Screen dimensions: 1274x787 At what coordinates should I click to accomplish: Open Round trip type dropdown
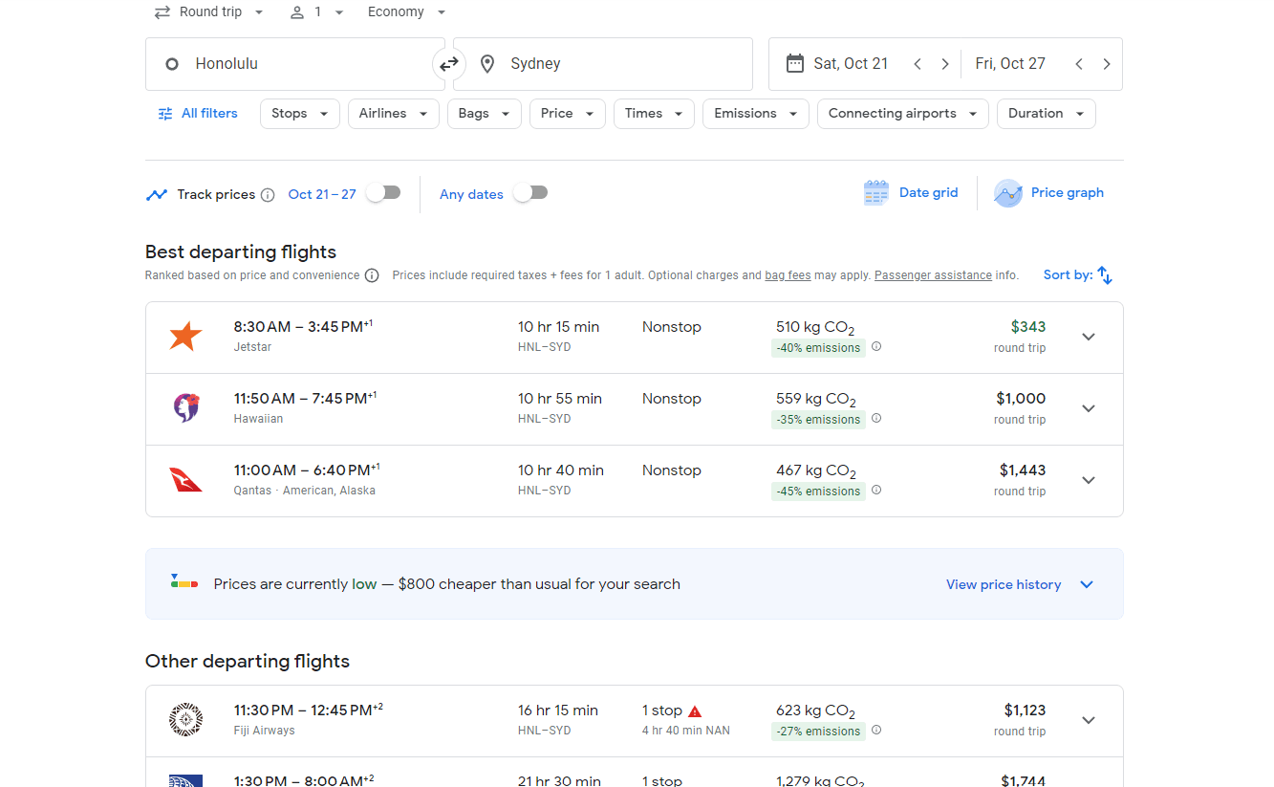[210, 12]
